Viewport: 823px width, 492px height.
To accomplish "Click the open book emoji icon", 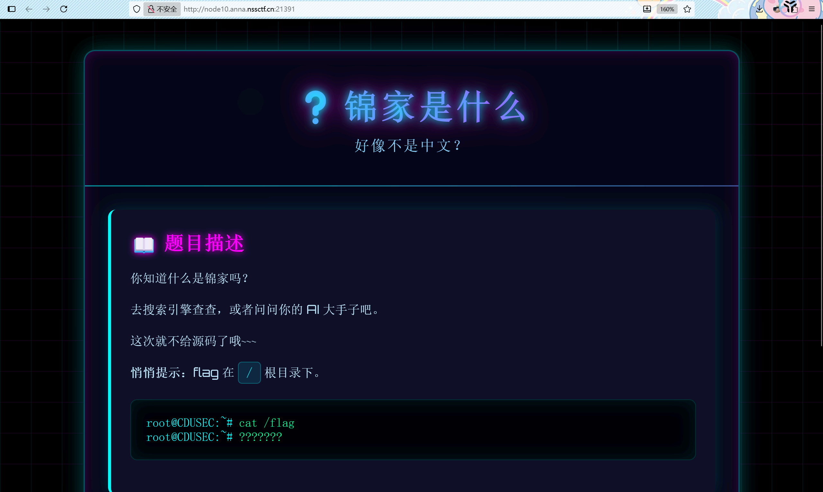I will click(x=143, y=245).
